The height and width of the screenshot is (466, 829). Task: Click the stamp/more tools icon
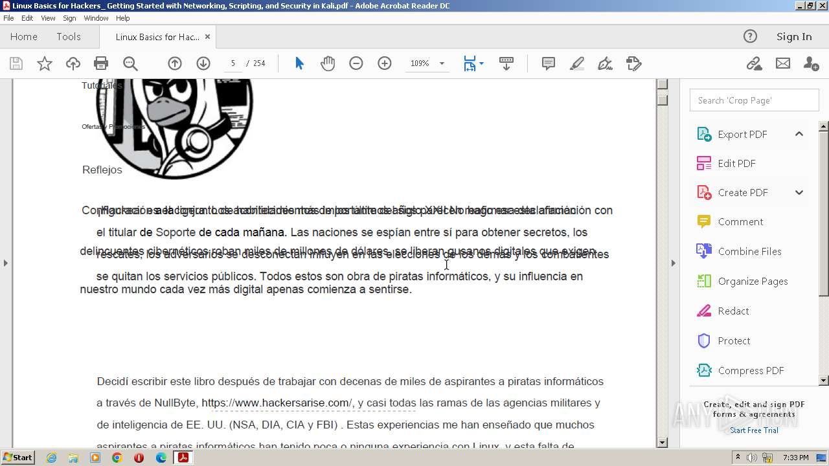(634, 63)
